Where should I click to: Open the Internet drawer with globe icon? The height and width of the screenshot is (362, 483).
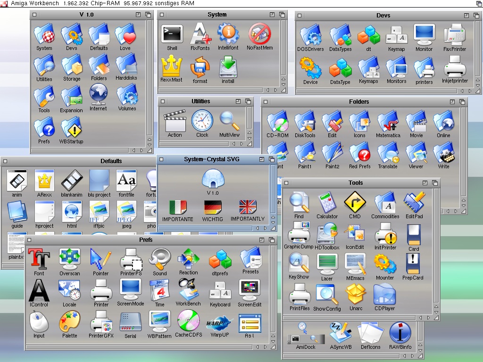(98, 95)
